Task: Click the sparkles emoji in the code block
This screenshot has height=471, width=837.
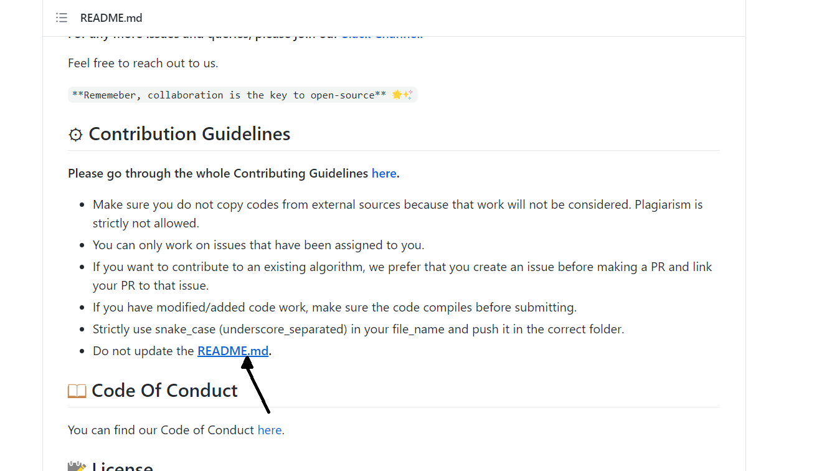Action: point(408,94)
